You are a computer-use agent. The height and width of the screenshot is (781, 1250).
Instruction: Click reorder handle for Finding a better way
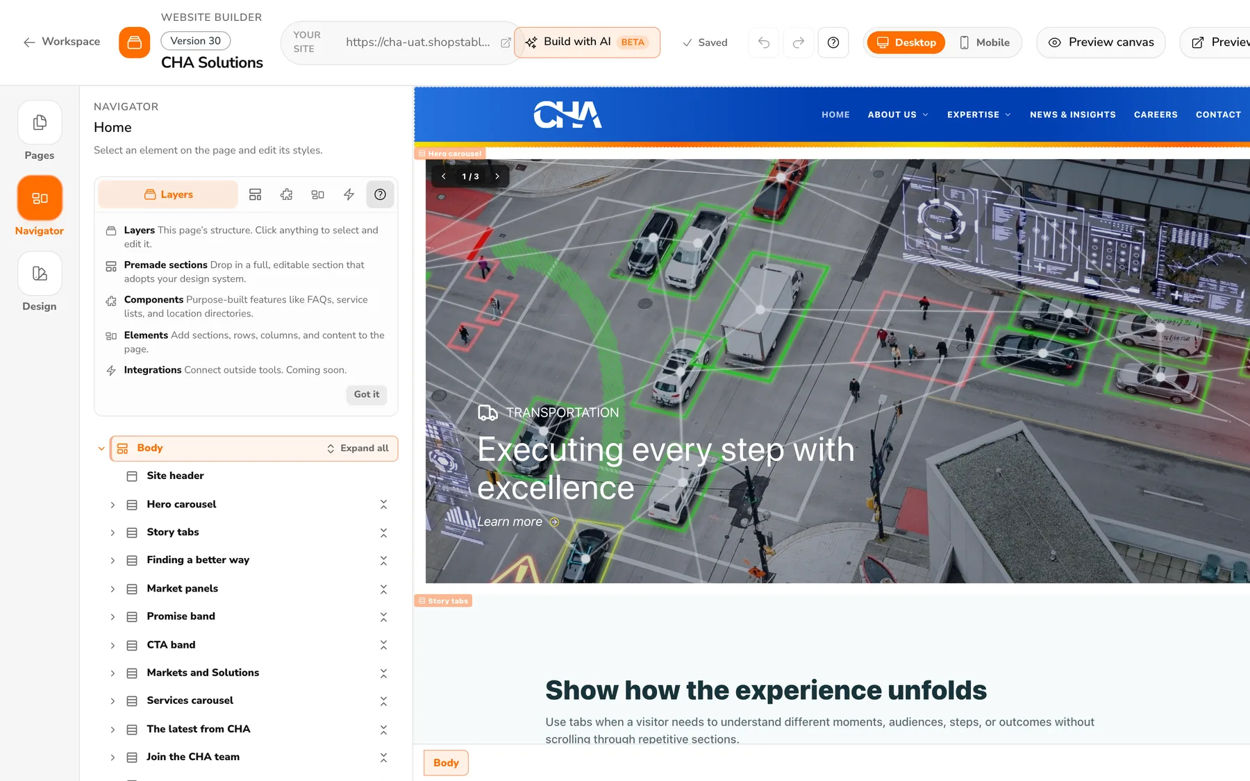383,560
